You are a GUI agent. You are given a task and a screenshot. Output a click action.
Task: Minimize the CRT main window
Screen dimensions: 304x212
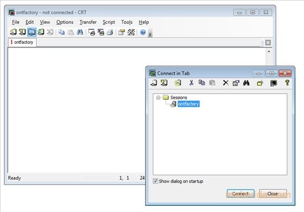(239, 12)
